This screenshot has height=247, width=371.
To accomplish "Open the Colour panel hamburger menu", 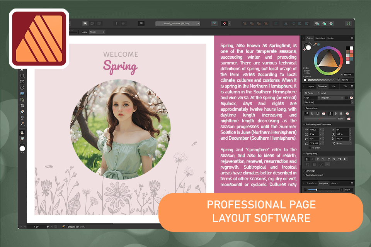I will coord(352,38).
